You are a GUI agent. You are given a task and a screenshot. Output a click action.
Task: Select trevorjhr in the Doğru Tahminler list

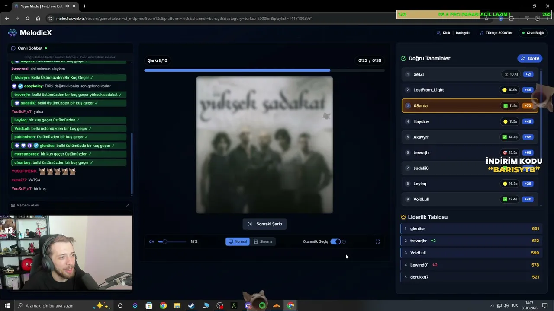click(470, 152)
